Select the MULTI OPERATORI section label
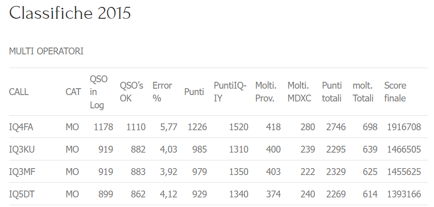Image resolution: width=434 pixels, height=207 pixels. point(46,51)
